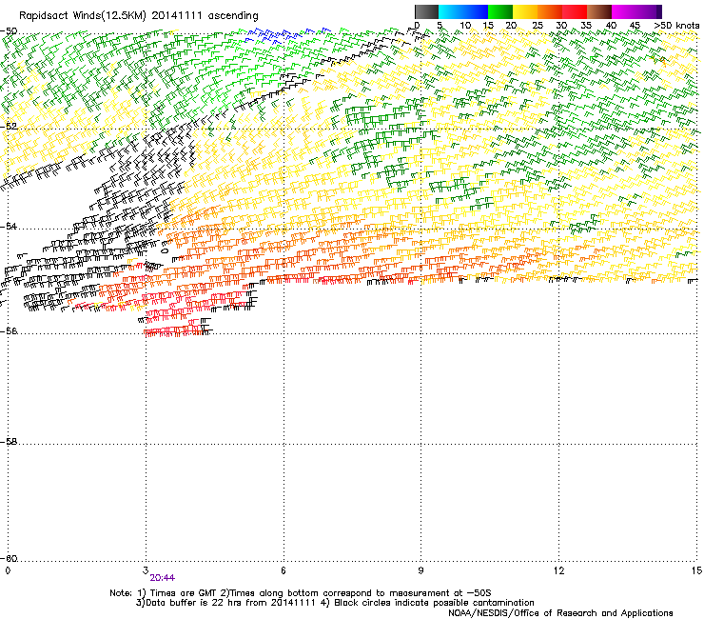The height and width of the screenshot is (619, 704).
Task: Click the blue 10-15 knots legend color
Action: click(476, 11)
